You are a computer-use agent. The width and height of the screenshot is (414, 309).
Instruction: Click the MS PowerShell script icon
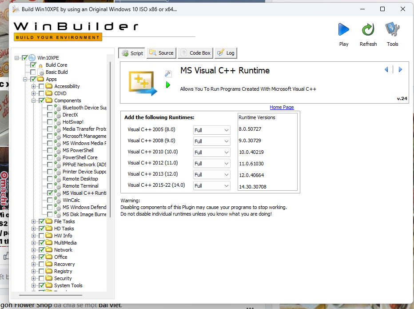tap(58, 150)
